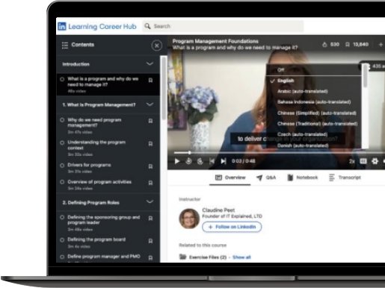Click the caption language list scrollbar
The width and height of the screenshot is (385, 288).
click(366, 76)
